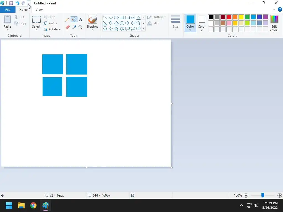Click the Redo arrow in title bar
This screenshot has width=283, height=212.
pyautogui.click(x=23, y=3)
